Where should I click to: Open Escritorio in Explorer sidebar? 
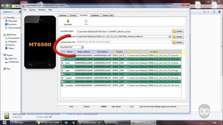tap(12, 24)
